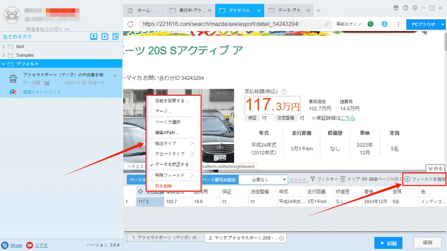The image size is (447, 251).
Task: Click the blue circular icon in address bar
Action: tap(384, 24)
